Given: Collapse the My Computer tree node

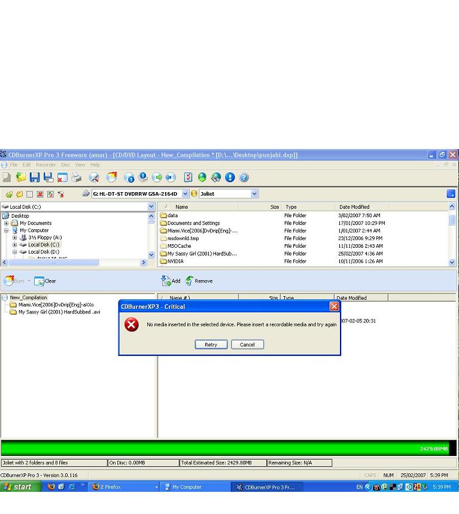Looking at the screenshot, I should click(6, 230).
